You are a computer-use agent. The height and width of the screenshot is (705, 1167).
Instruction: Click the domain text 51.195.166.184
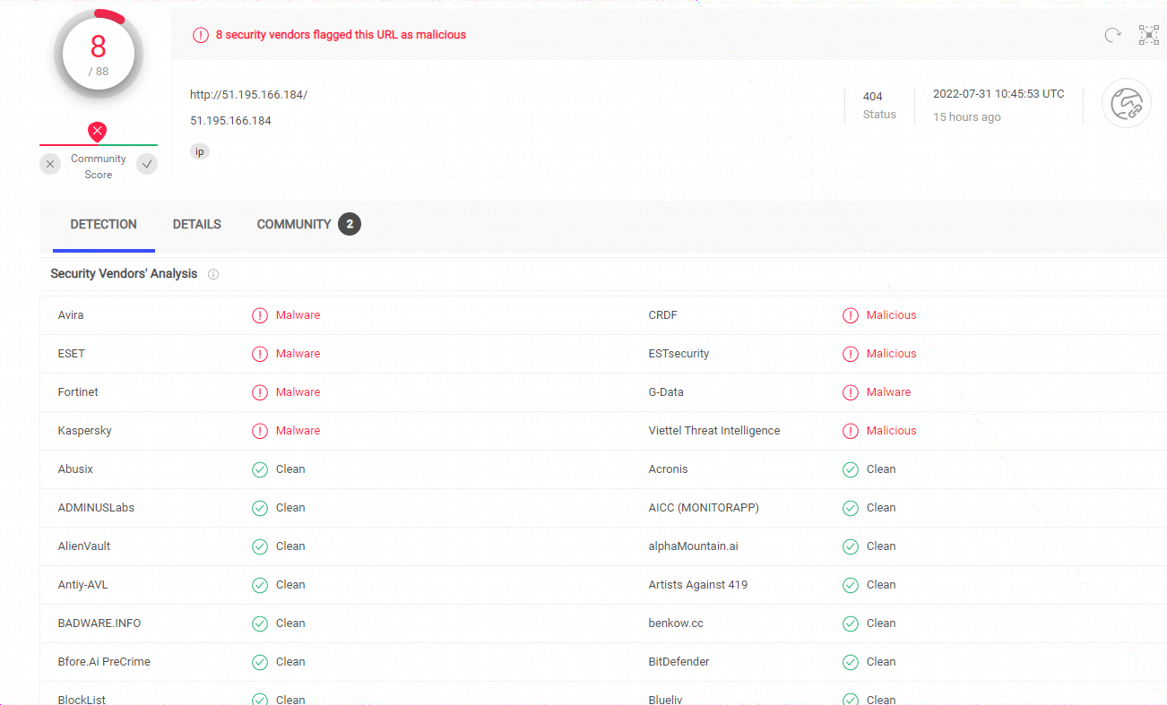point(230,120)
